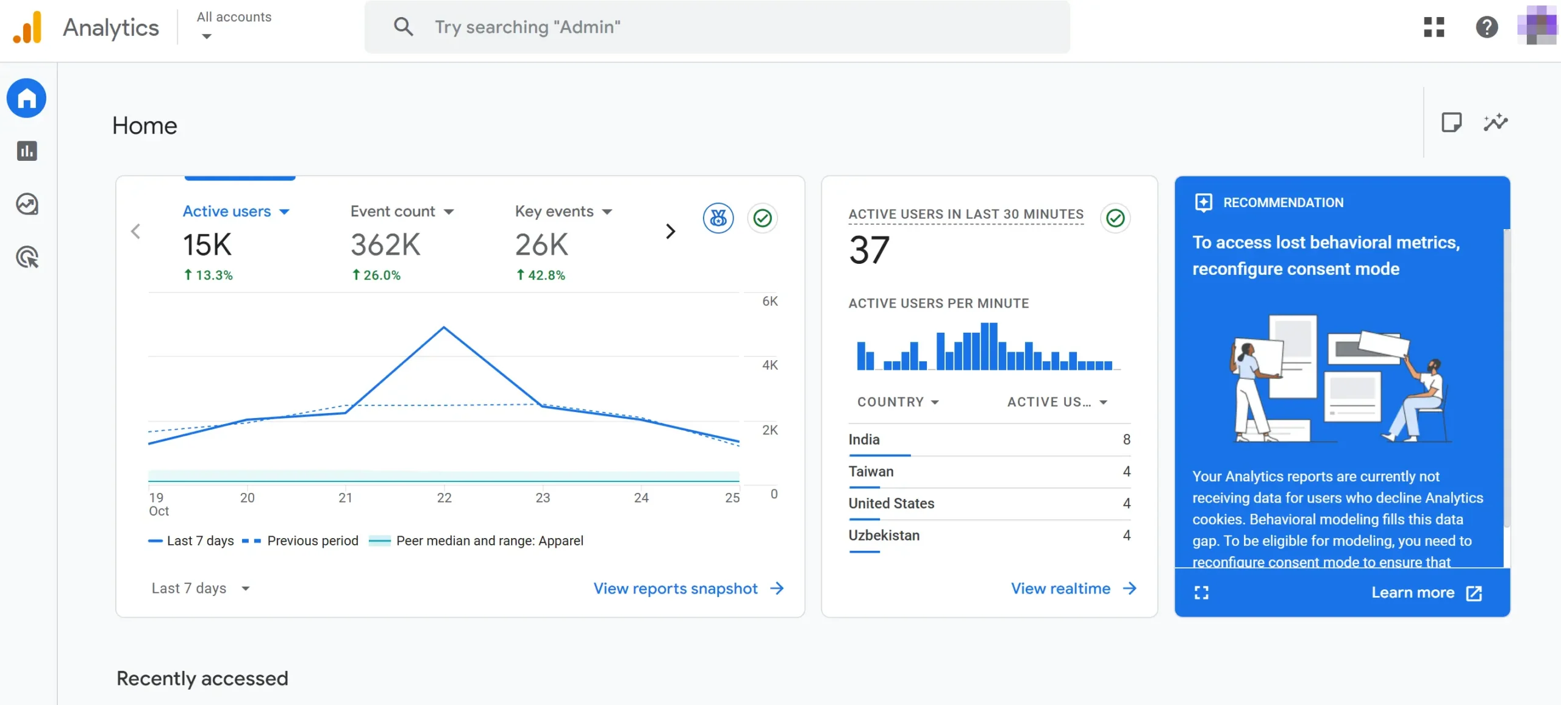1561x705 pixels.
Task: Open the Google apps launcher grid
Action: pos(1434,27)
